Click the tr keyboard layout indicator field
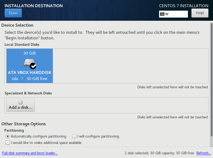This screenshot has width=213, height=158. pos(173,14)
